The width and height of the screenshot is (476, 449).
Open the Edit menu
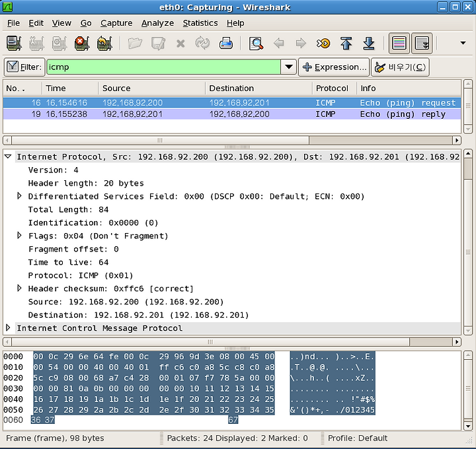click(x=36, y=23)
